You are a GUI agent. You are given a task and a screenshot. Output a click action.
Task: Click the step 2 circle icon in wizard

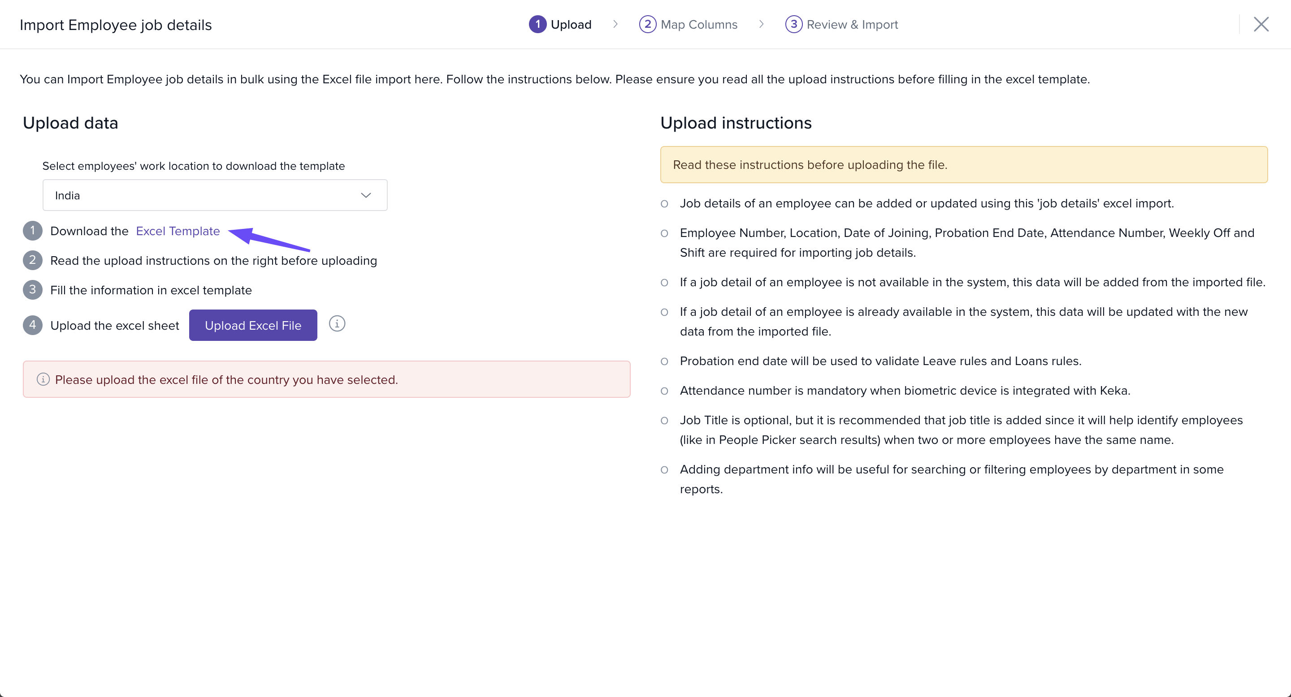click(x=647, y=24)
